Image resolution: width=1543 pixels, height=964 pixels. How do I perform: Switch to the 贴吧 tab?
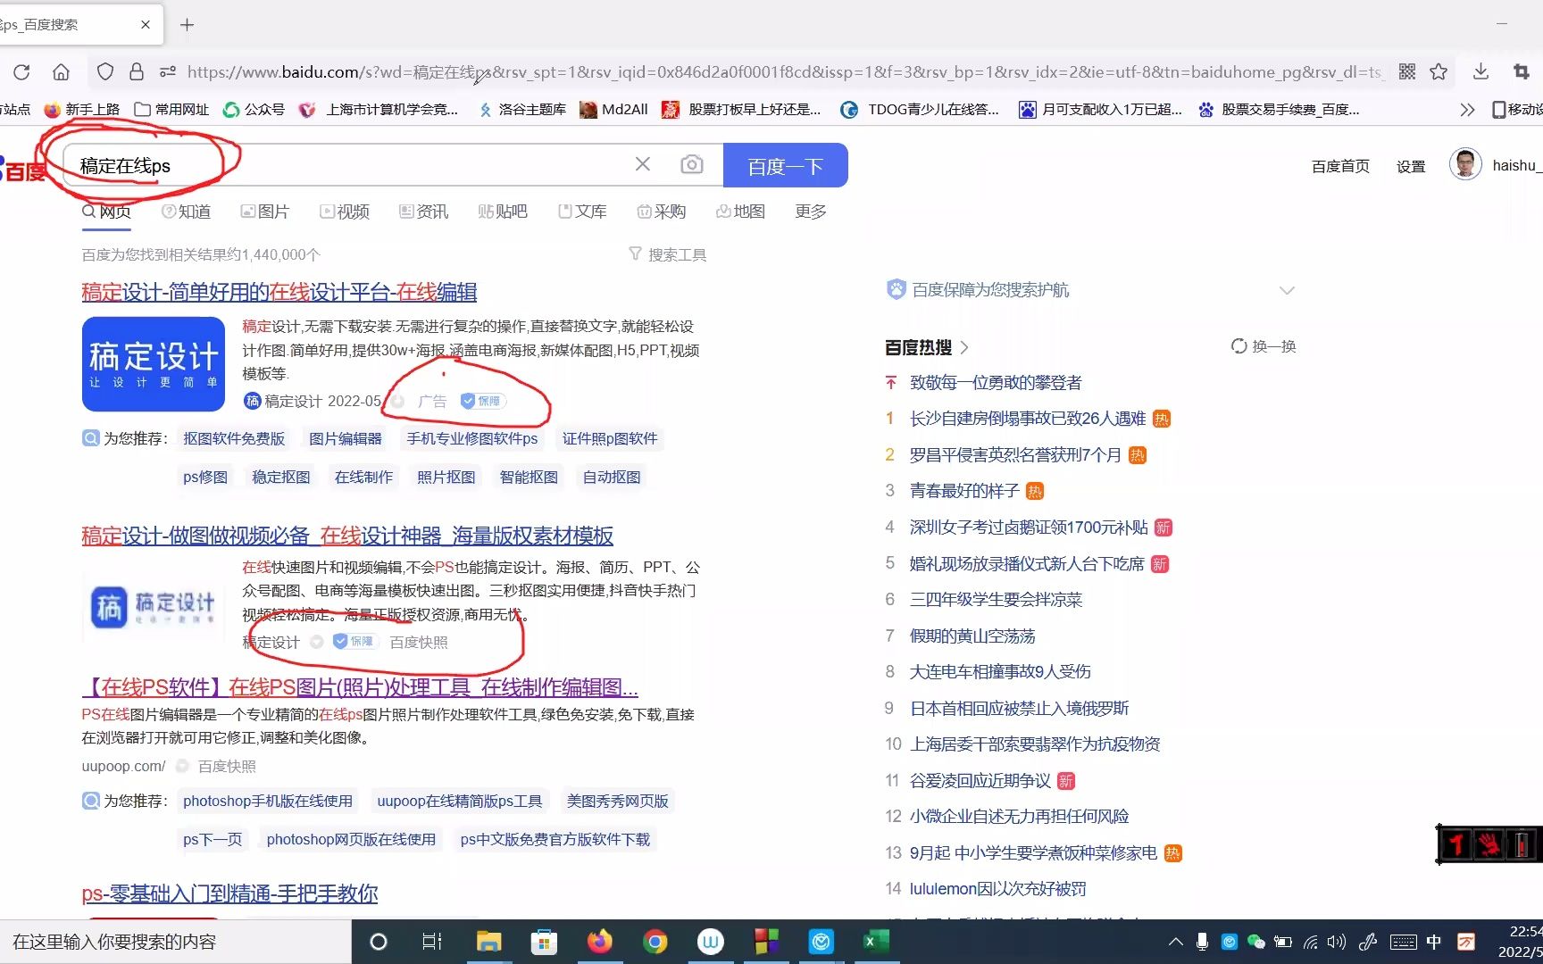coord(503,212)
